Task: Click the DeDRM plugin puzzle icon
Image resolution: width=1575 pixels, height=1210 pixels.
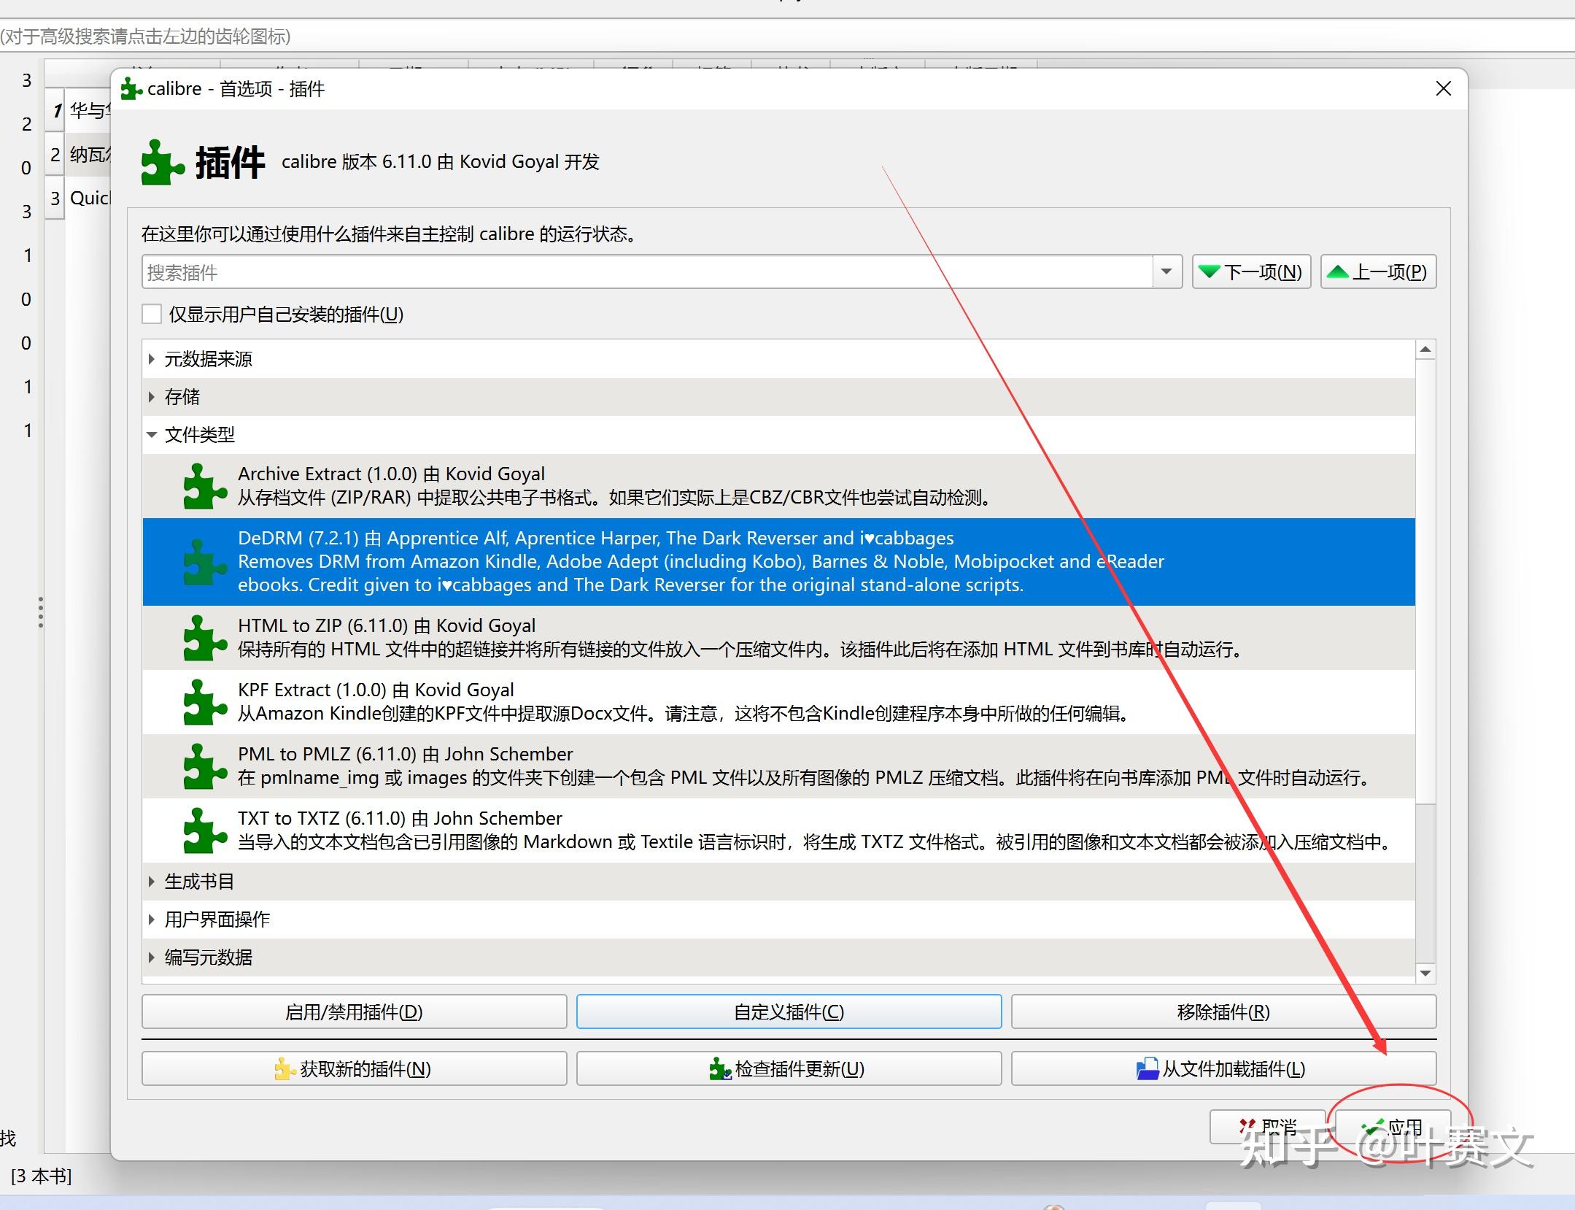Action: coord(204,562)
